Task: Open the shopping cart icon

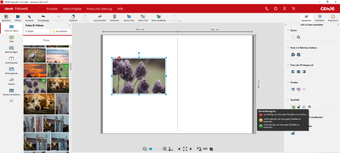Action: [x=294, y=9]
